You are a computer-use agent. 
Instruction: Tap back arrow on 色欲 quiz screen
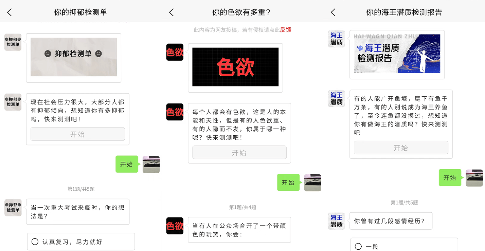point(171,13)
